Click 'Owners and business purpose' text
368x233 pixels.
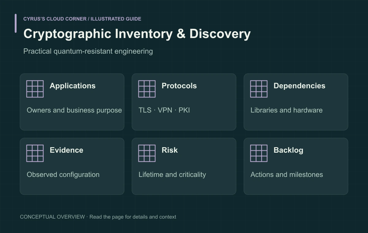pos(74,110)
